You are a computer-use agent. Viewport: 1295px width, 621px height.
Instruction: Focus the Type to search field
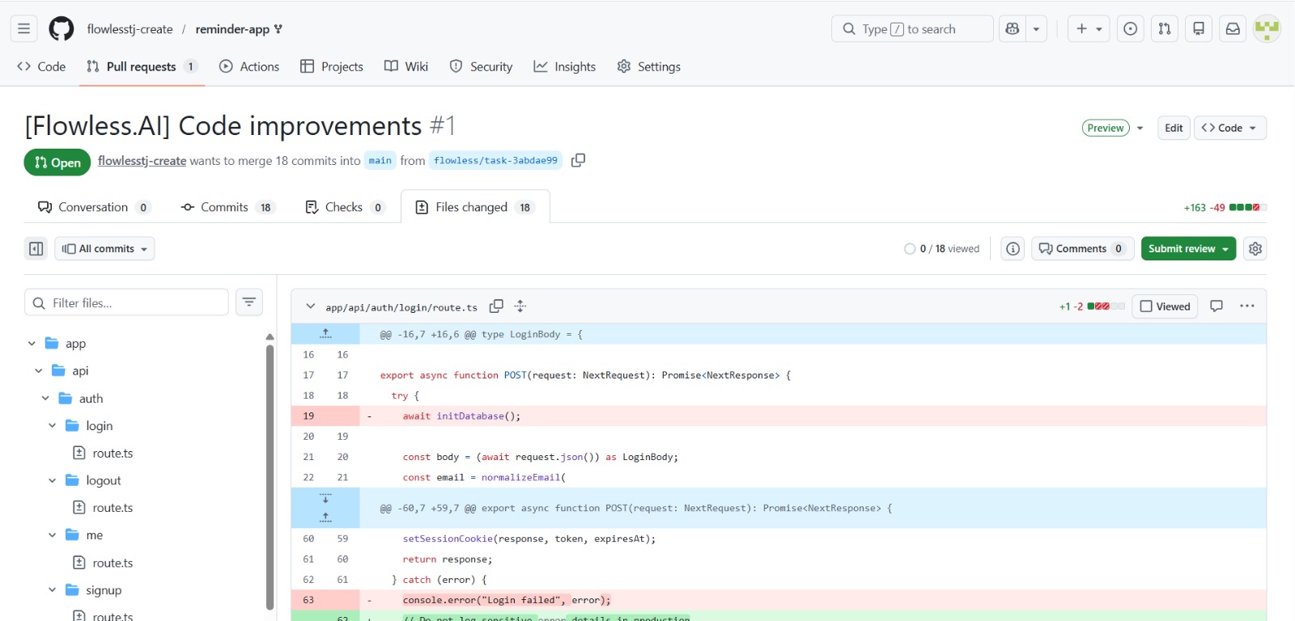912,29
